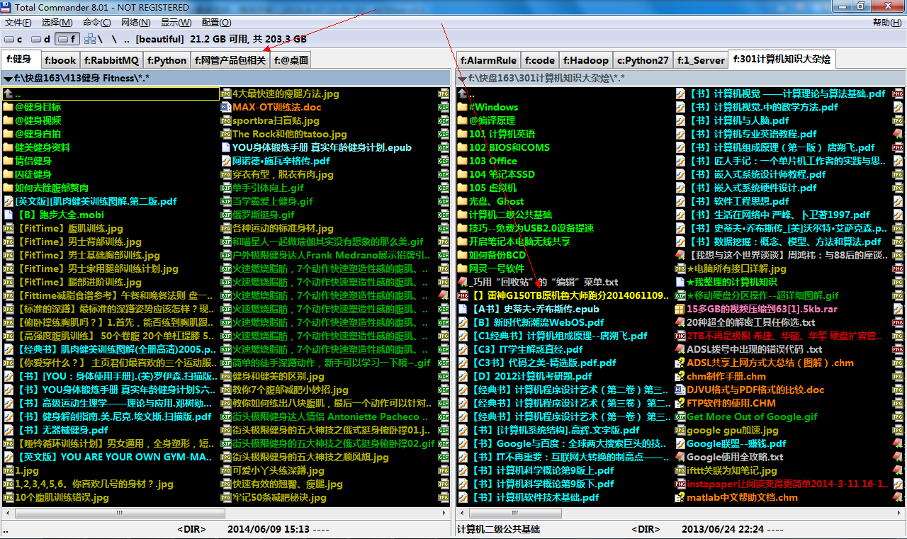Screen dimensions: 907x539
Task: Click icon of 【A书】史蒂夫•乔布斯传.epub
Action: (x=462, y=309)
